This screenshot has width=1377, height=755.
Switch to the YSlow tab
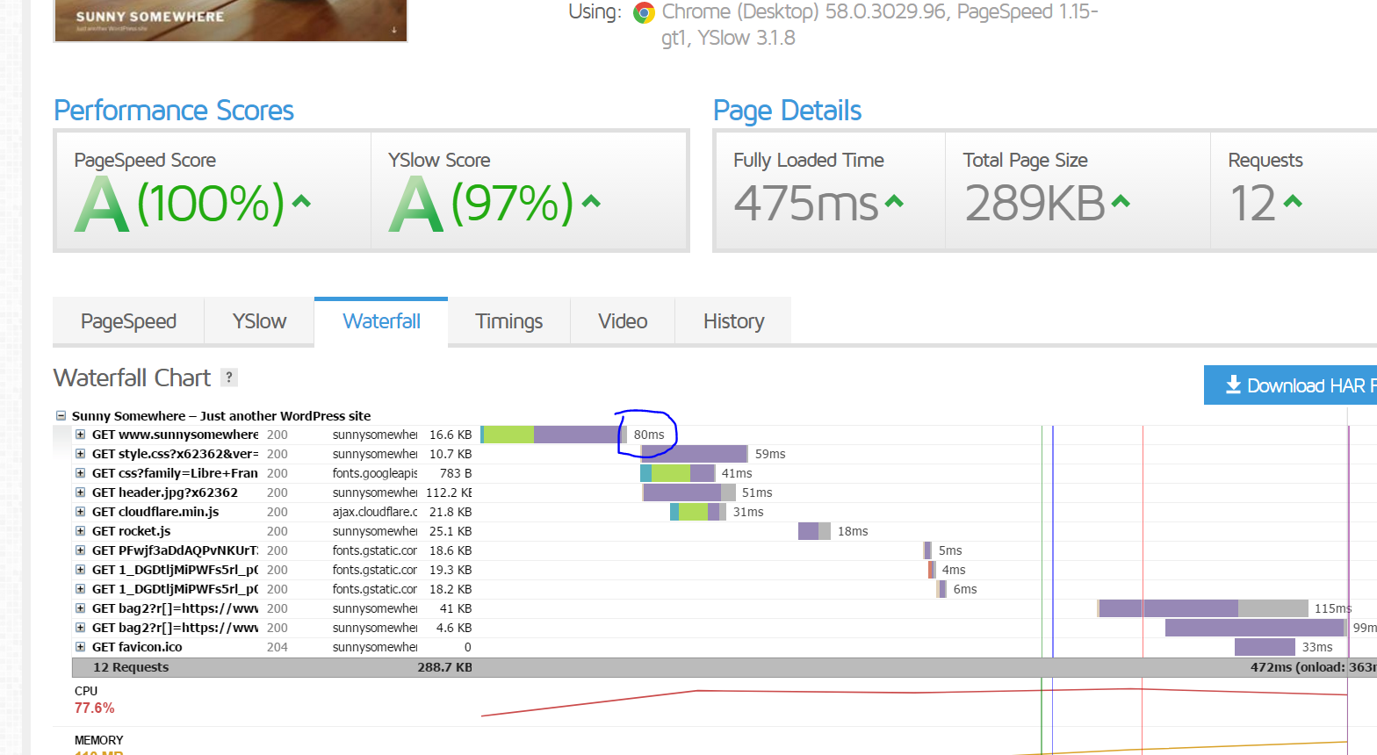pyautogui.click(x=259, y=321)
